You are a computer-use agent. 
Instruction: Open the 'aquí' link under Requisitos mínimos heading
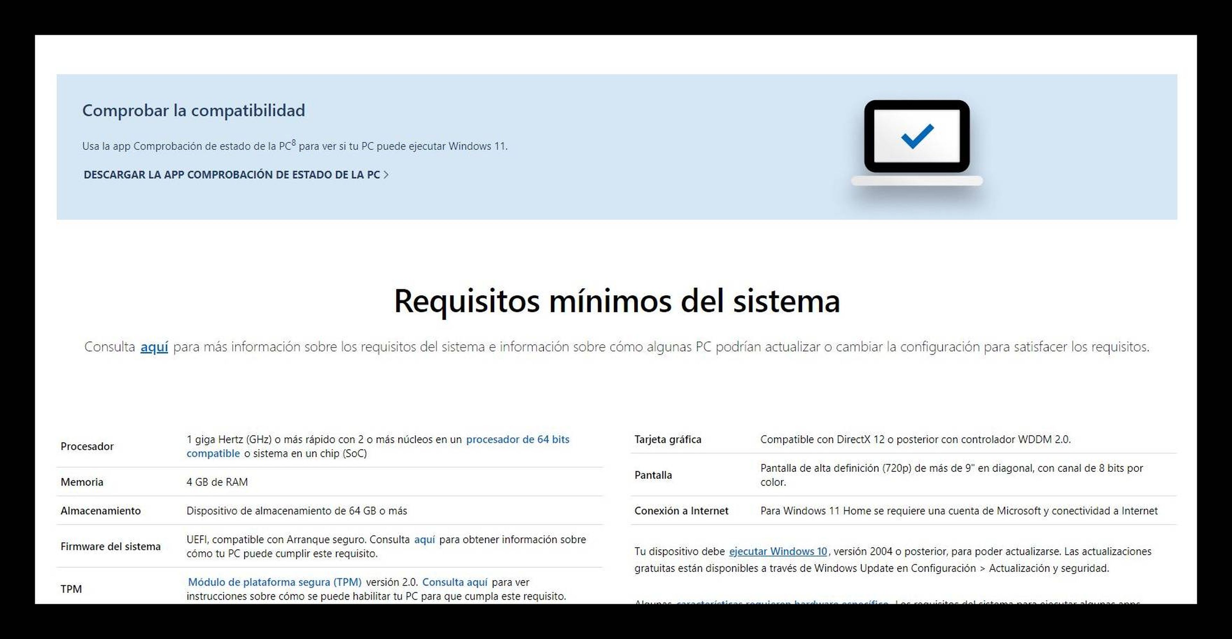point(154,347)
